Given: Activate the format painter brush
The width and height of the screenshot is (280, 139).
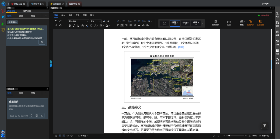Looking at the screenshot, I should 56,26.
